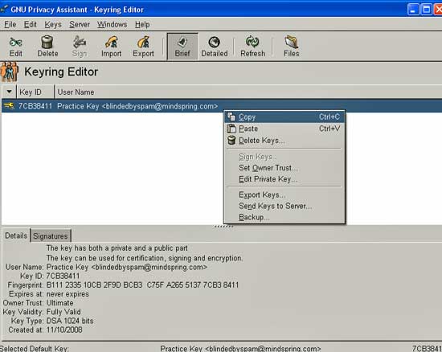The image size is (442, 352).
Task: Click the Refresh toolbar icon
Action: 252,47
